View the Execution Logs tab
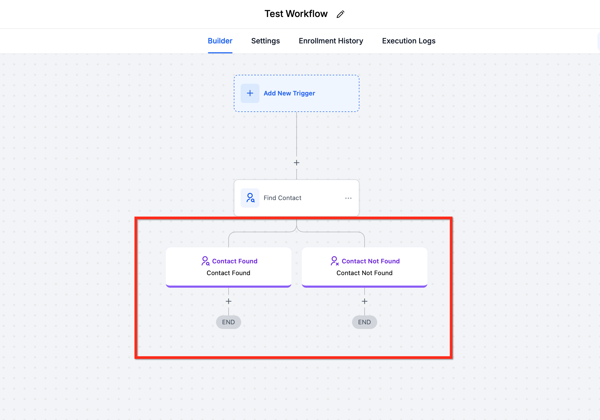600x420 pixels. 408,41
